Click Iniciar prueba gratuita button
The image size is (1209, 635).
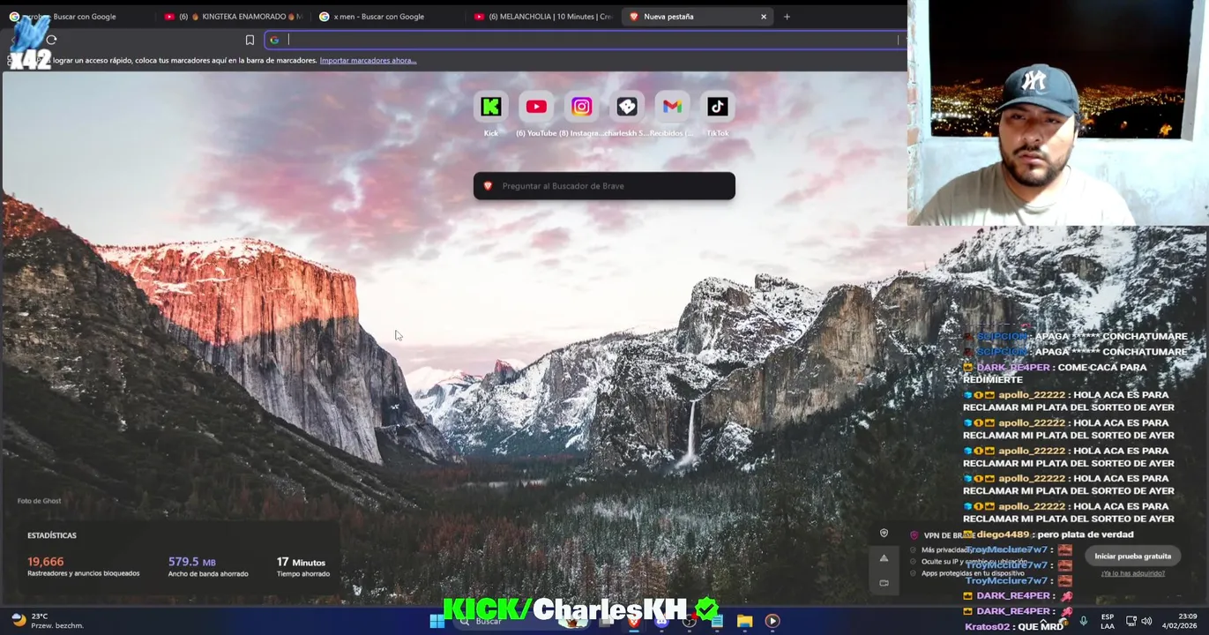click(x=1133, y=557)
